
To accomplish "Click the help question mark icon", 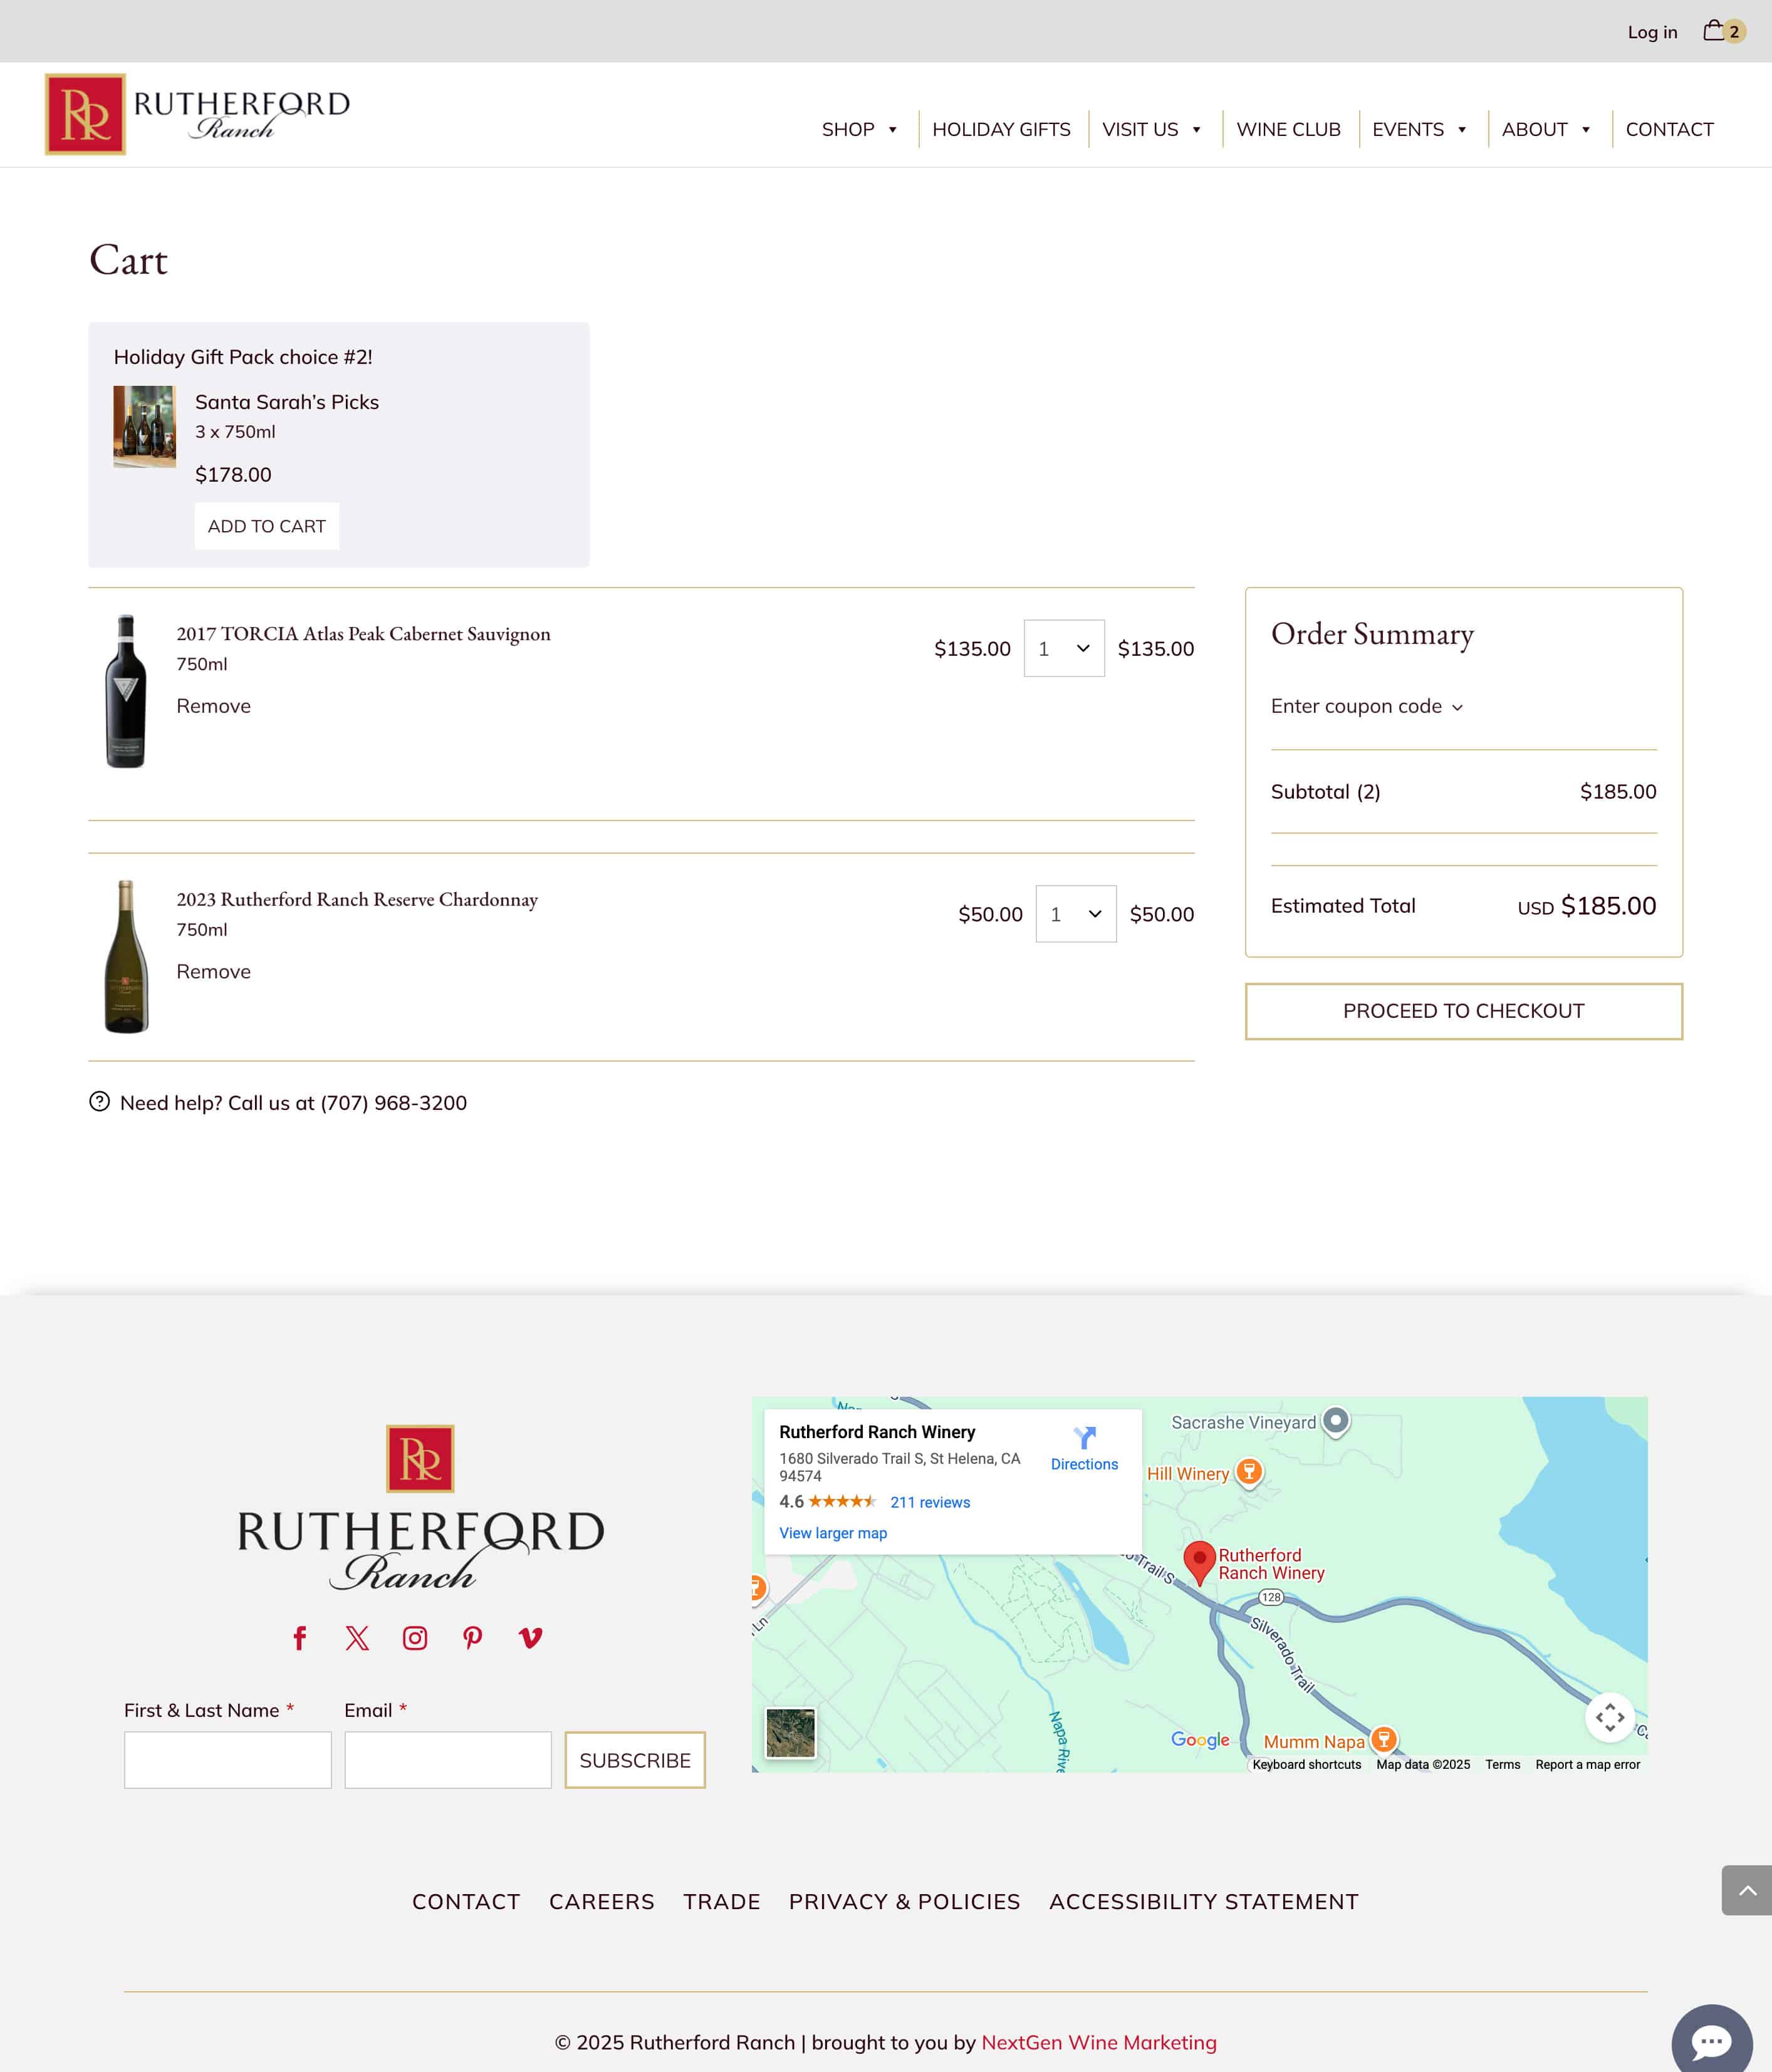I will [x=99, y=1102].
